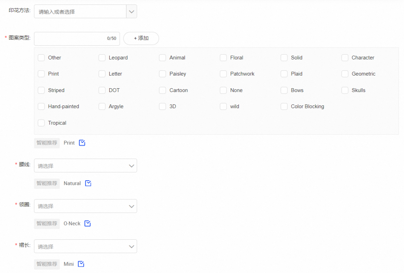This screenshot has width=404, height=273.
Task: Tick the Leopard pattern option
Action: [102, 58]
